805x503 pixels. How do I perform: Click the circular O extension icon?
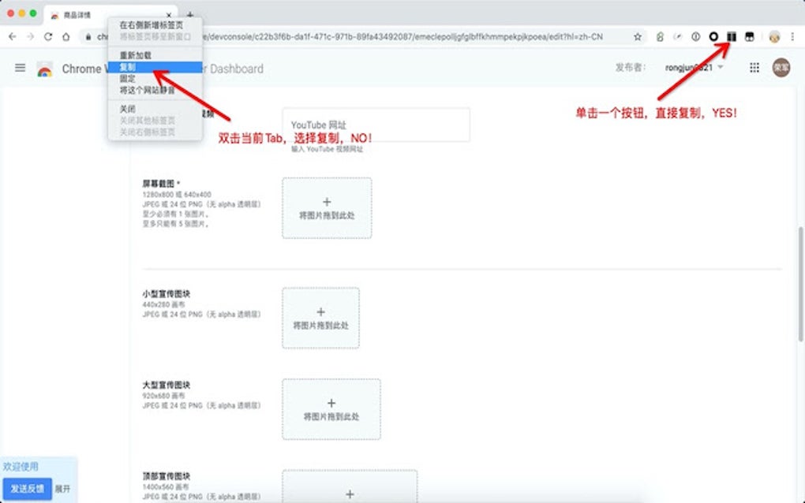pyautogui.click(x=713, y=36)
